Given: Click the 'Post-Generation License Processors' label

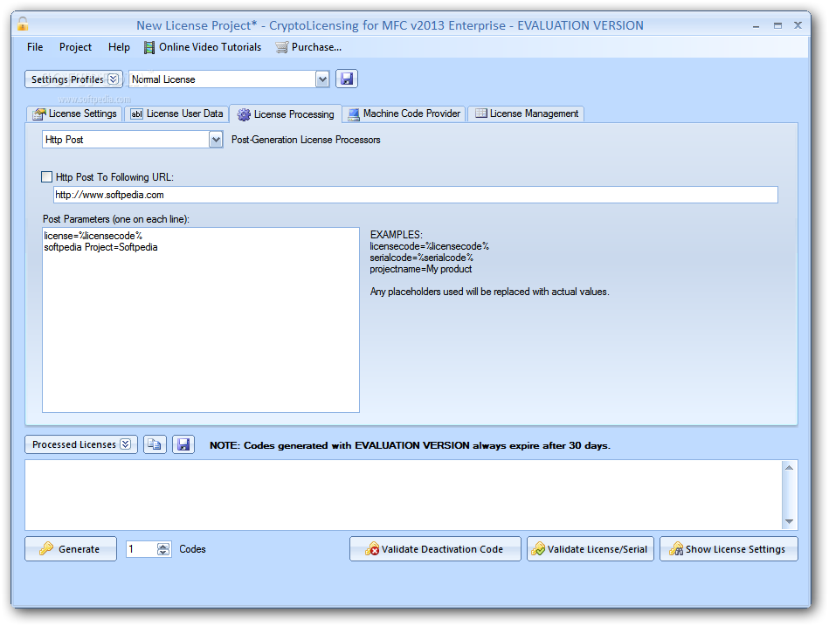Looking at the screenshot, I should point(306,140).
